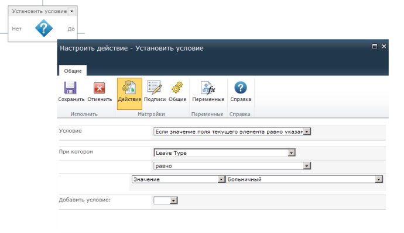Click the Сохранить save disk icon
Image resolution: width=404 pixels, height=233 pixels.
point(70,88)
